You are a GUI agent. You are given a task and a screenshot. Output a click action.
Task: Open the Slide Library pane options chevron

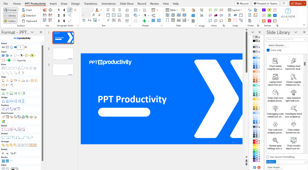click(x=295, y=32)
